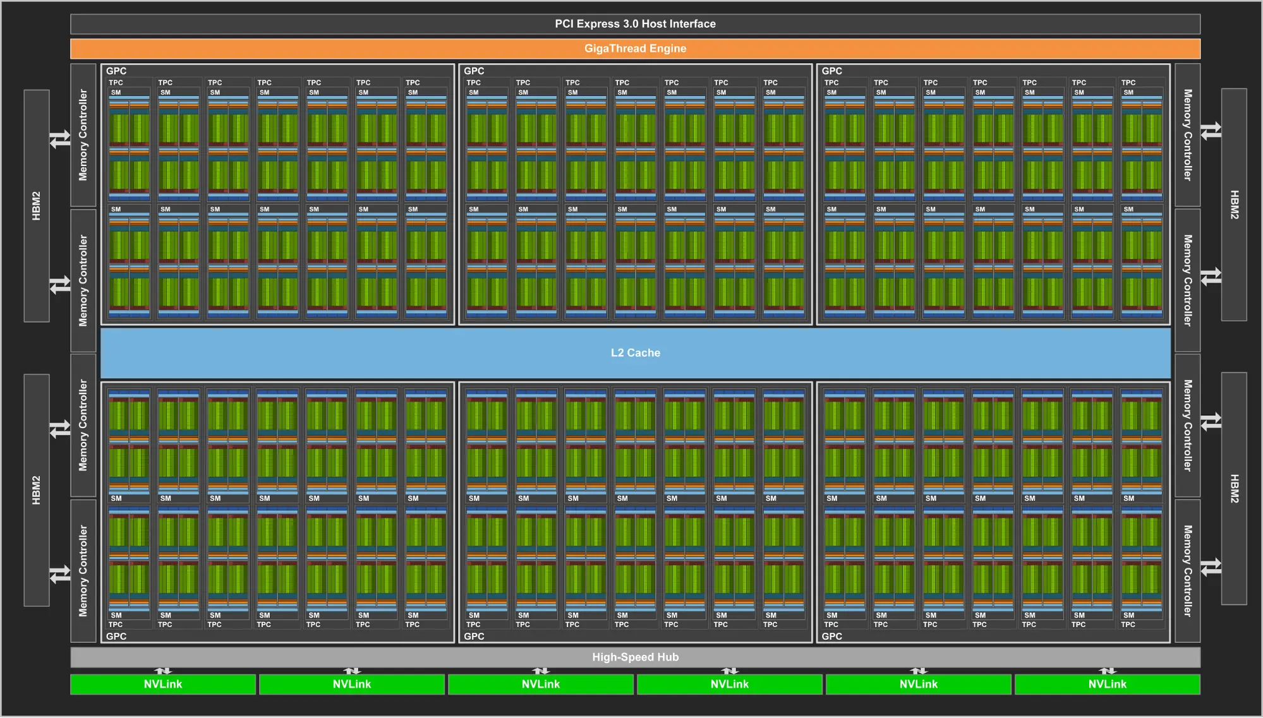Click the double-arrow beside the third left Memory Controller
1263x718 pixels.
tap(60, 429)
